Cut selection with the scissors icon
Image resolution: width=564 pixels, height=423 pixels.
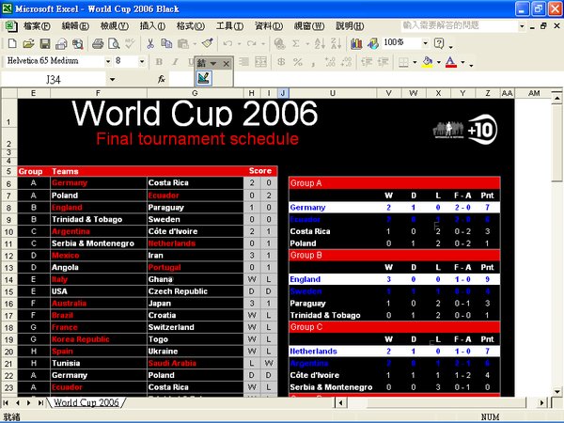pyautogui.click(x=150, y=43)
